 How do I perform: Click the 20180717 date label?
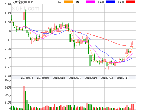click(122, 78)
